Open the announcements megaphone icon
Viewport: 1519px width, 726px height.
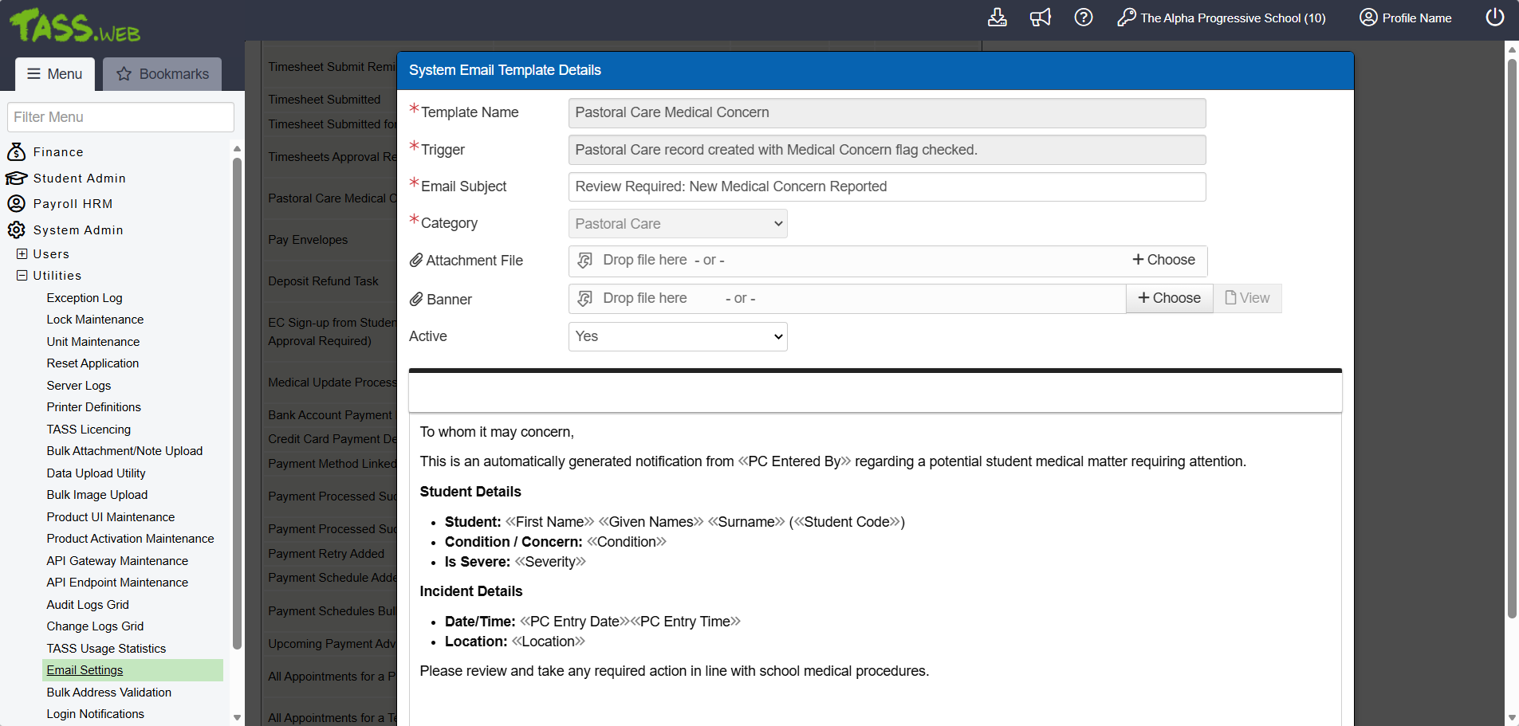pos(1041,18)
